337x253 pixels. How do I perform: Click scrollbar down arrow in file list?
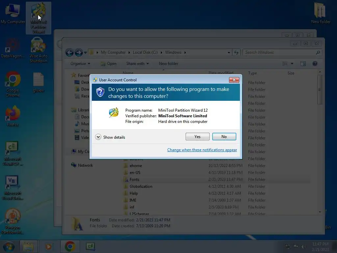(x=320, y=212)
